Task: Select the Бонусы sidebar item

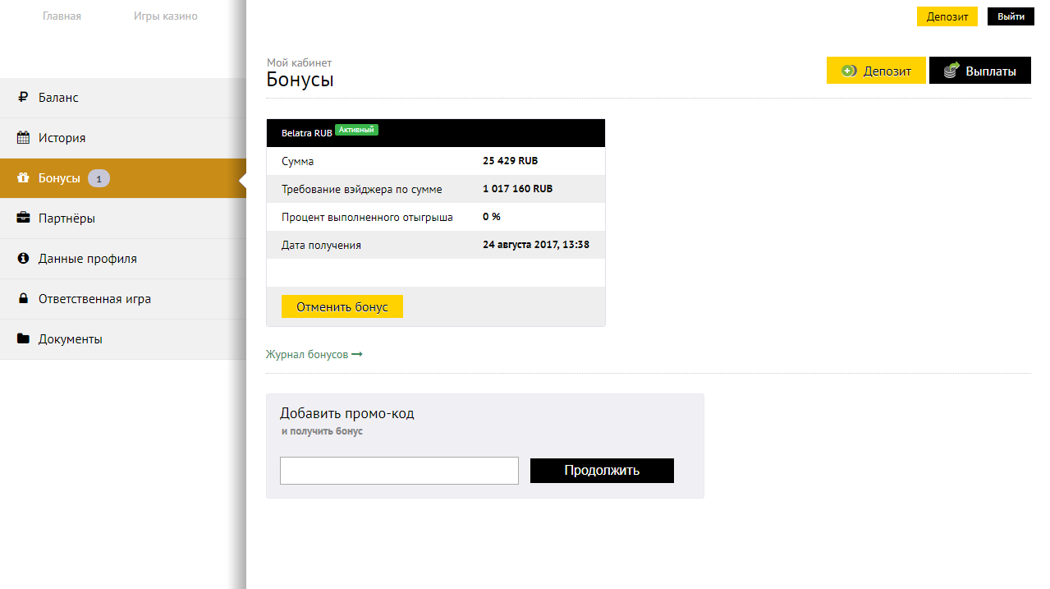Action: tap(123, 178)
